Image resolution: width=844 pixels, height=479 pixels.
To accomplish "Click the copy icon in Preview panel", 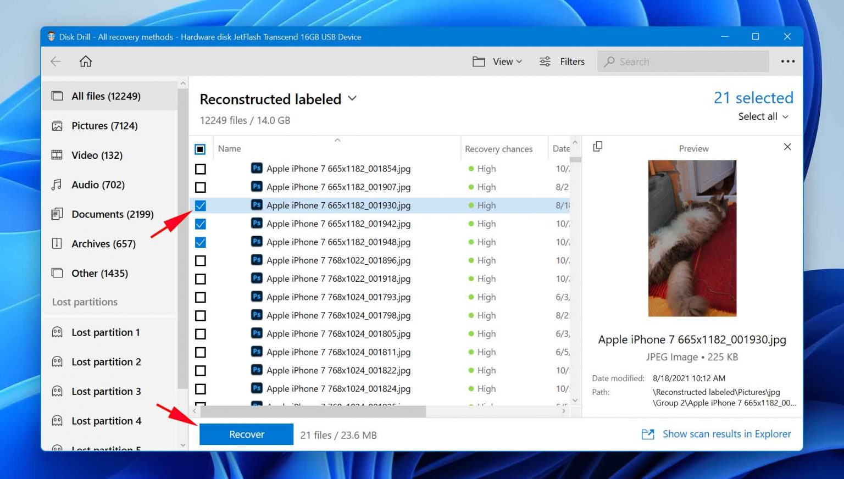I will pos(598,147).
